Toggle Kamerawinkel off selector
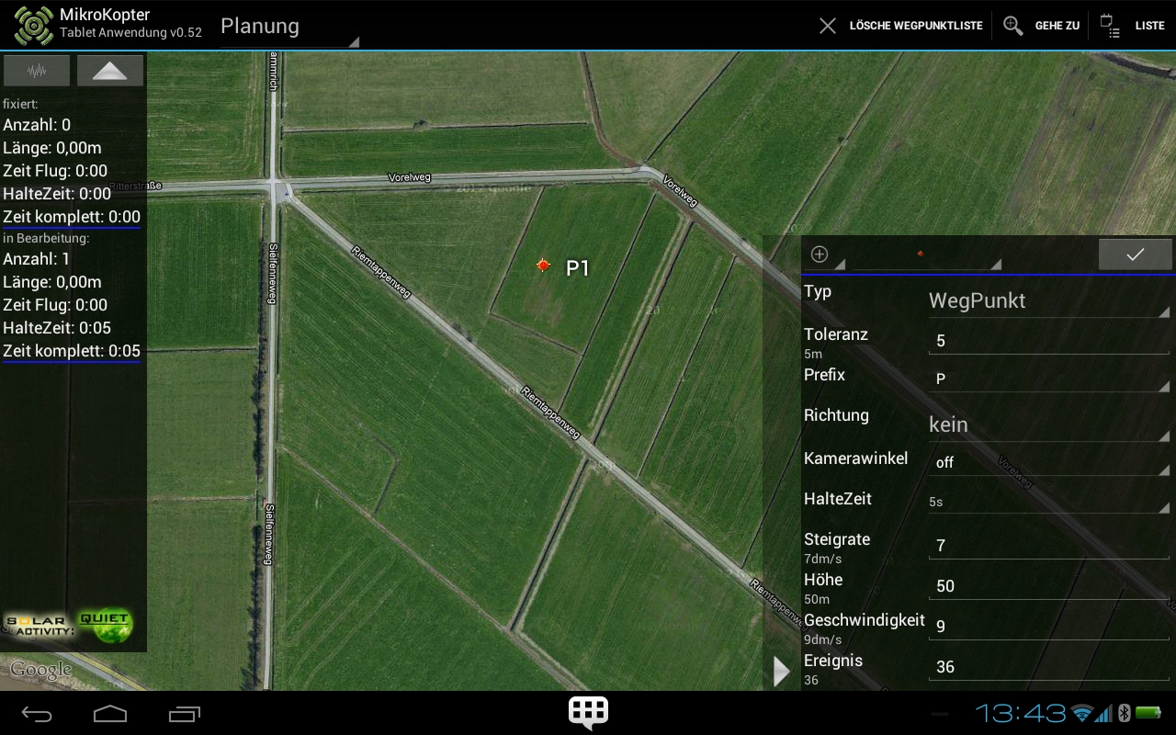Image resolution: width=1176 pixels, height=735 pixels. pos(1047,463)
